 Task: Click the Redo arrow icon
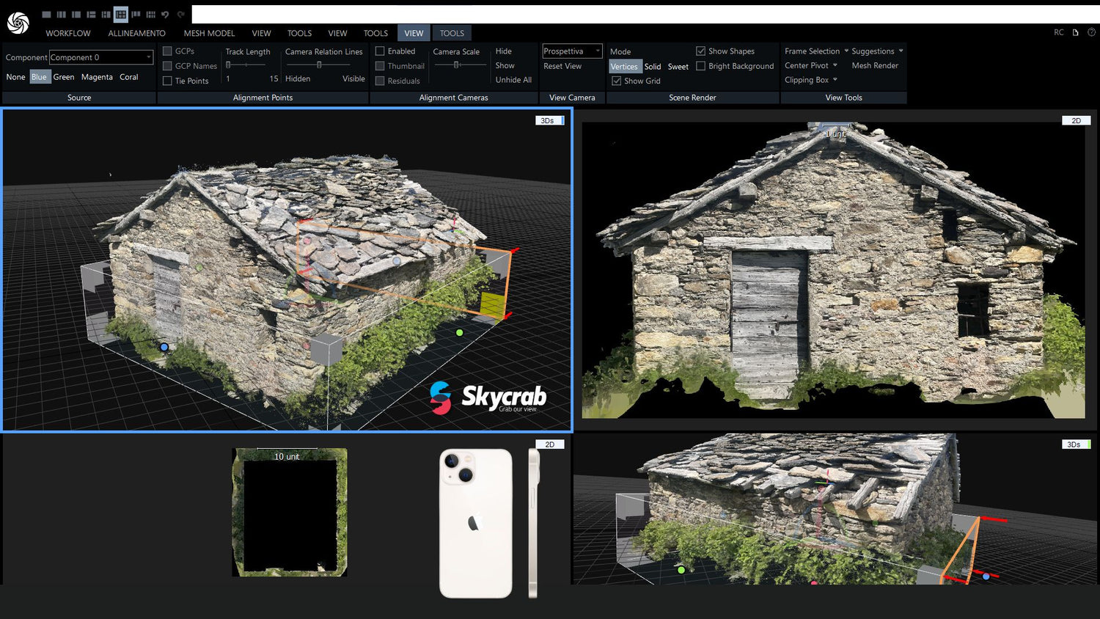click(180, 13)
